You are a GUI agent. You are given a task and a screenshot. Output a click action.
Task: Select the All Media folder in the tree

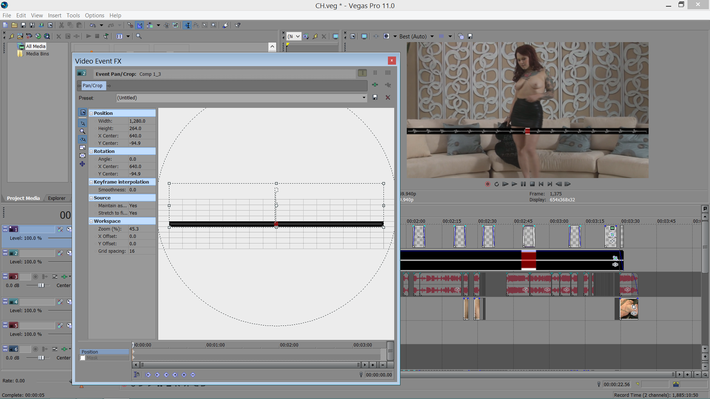36,46
